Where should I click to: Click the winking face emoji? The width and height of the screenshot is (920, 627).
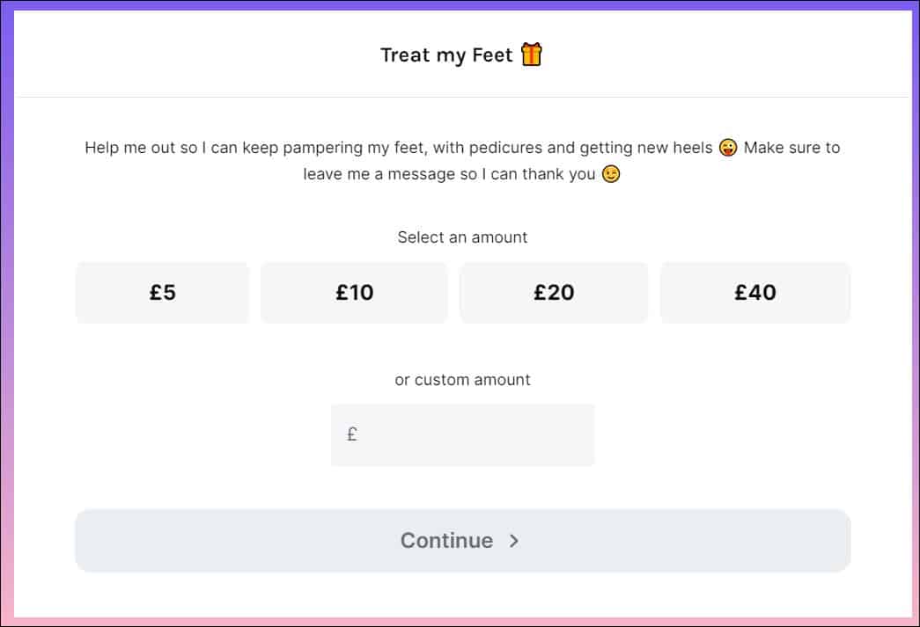[611, 174]
